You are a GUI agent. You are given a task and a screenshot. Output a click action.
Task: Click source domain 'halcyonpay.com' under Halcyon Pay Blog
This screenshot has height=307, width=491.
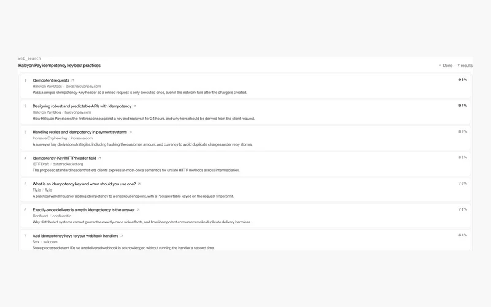click(78, 112)
